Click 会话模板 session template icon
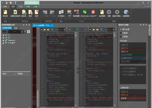The width and height of the screenshot is (152, 108). [102, 12]
